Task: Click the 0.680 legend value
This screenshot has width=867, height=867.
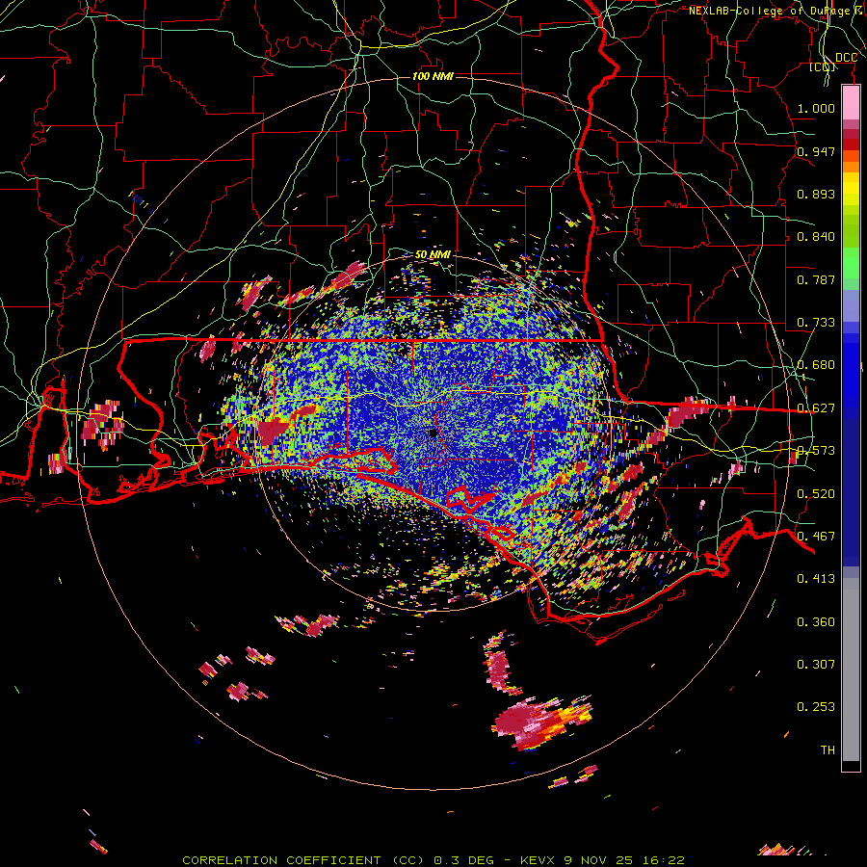Action: pyautogui.click(x=816, y=365)
